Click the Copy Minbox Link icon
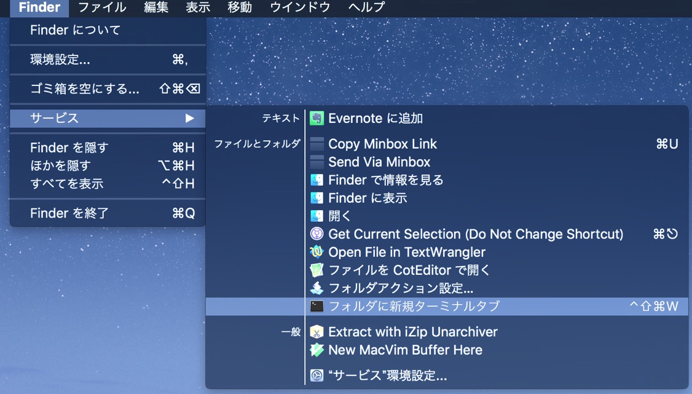This screenshot has width=692, height=394. (x=317, y=144)
